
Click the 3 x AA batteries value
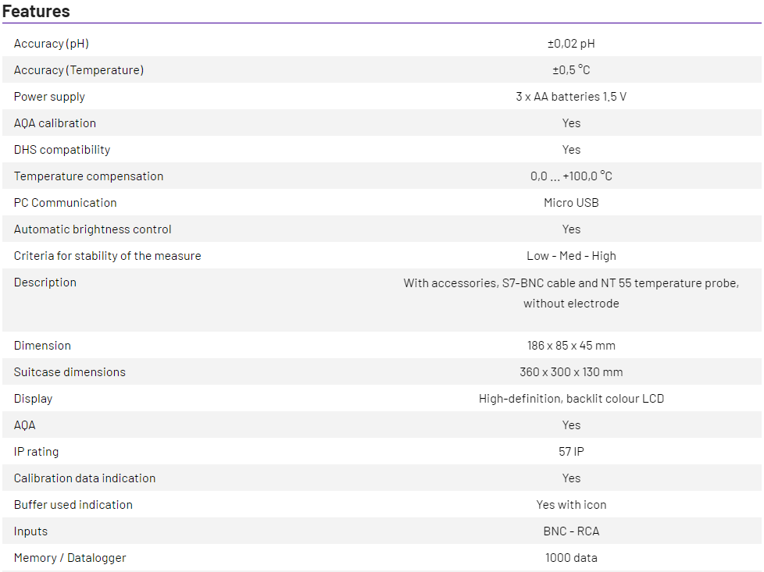tap(571, 97)
